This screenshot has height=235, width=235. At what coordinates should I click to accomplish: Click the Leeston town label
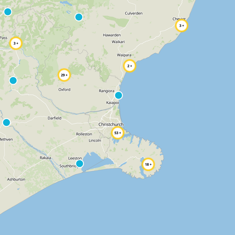75,158
